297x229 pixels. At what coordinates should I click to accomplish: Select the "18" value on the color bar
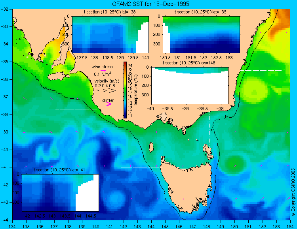[130, 88]
